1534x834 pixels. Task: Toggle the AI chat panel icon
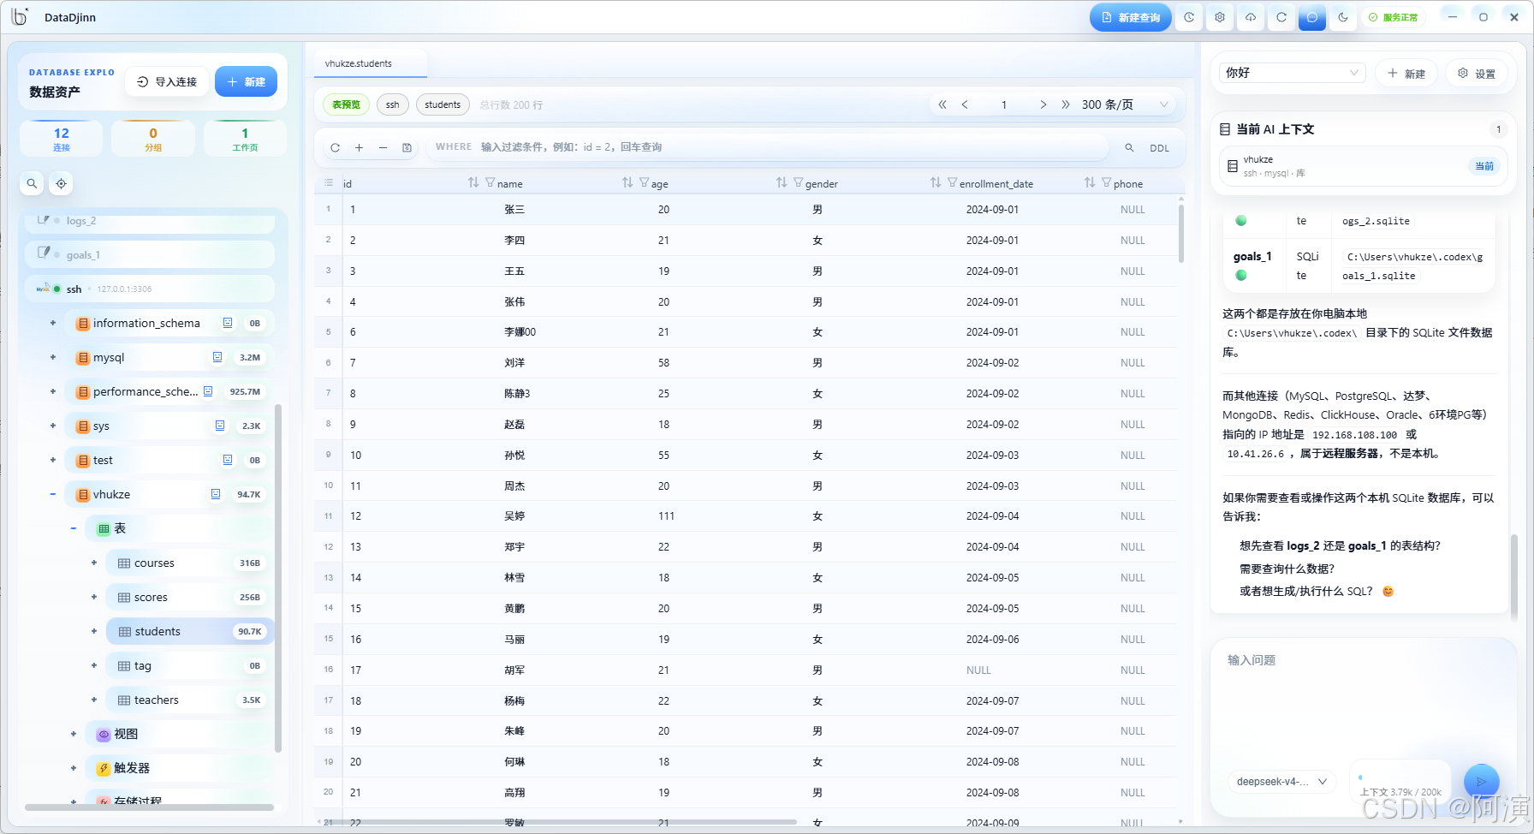[x=1312, y=17]
